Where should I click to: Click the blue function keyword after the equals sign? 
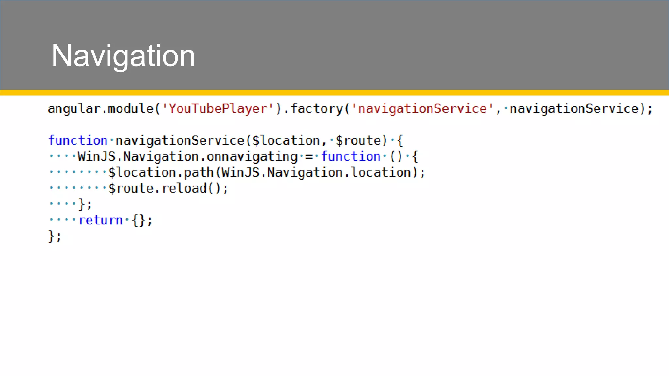tap(351, 156)
